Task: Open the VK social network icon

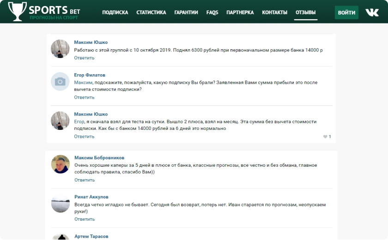Action: click(372, 12)
